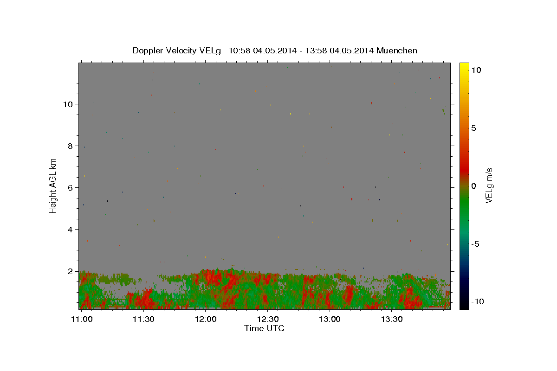Image resolution: width=557 pixels, height=371 pixels.
Task: Click the height tick label 6
Action: pyautogui.click(x=71, y=188)
